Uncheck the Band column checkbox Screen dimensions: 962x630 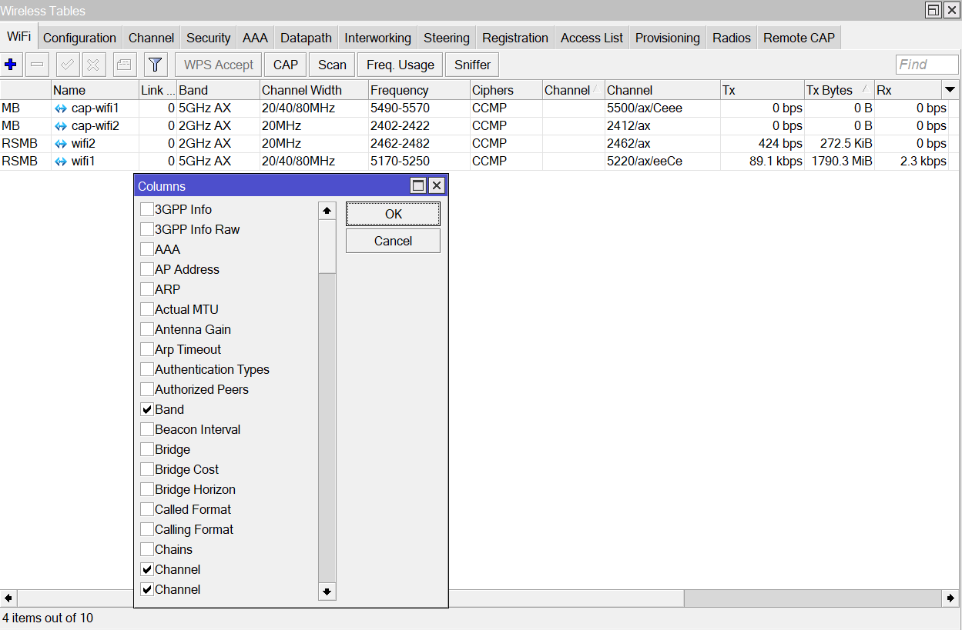(147, 409)
